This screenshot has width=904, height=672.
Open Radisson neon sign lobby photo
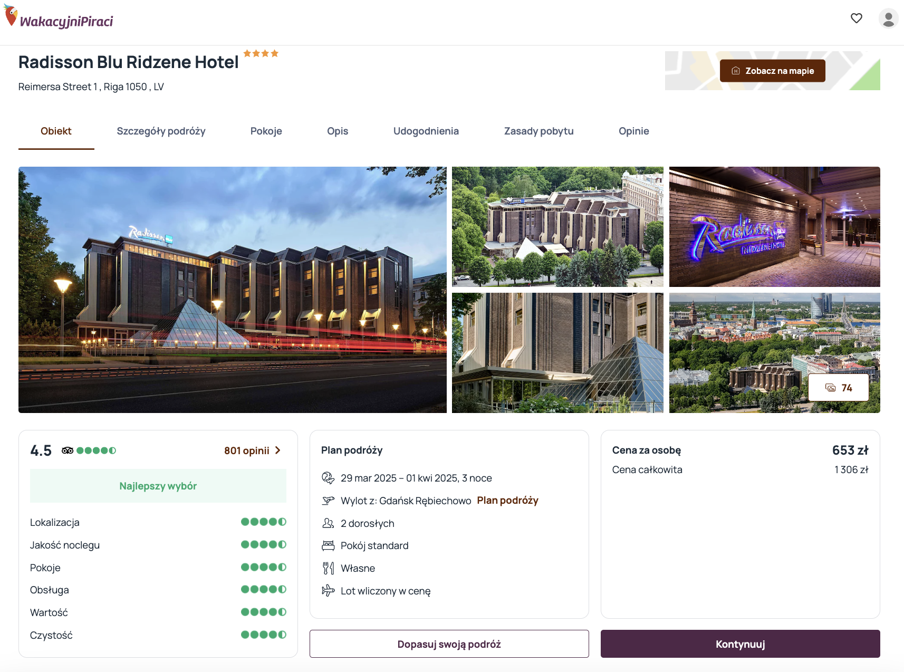coord(775,227)
